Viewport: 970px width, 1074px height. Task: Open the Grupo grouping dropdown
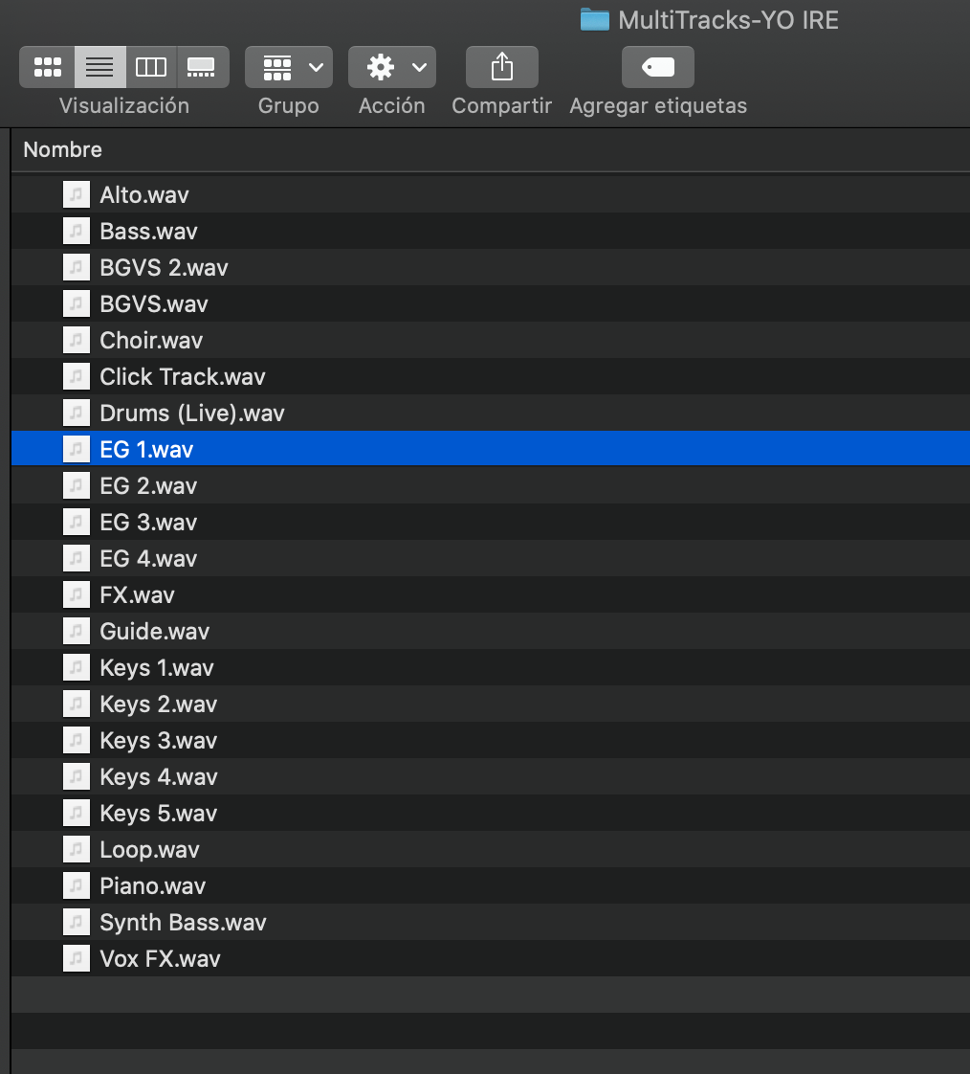pyautogui.click(x=289, y=67)
